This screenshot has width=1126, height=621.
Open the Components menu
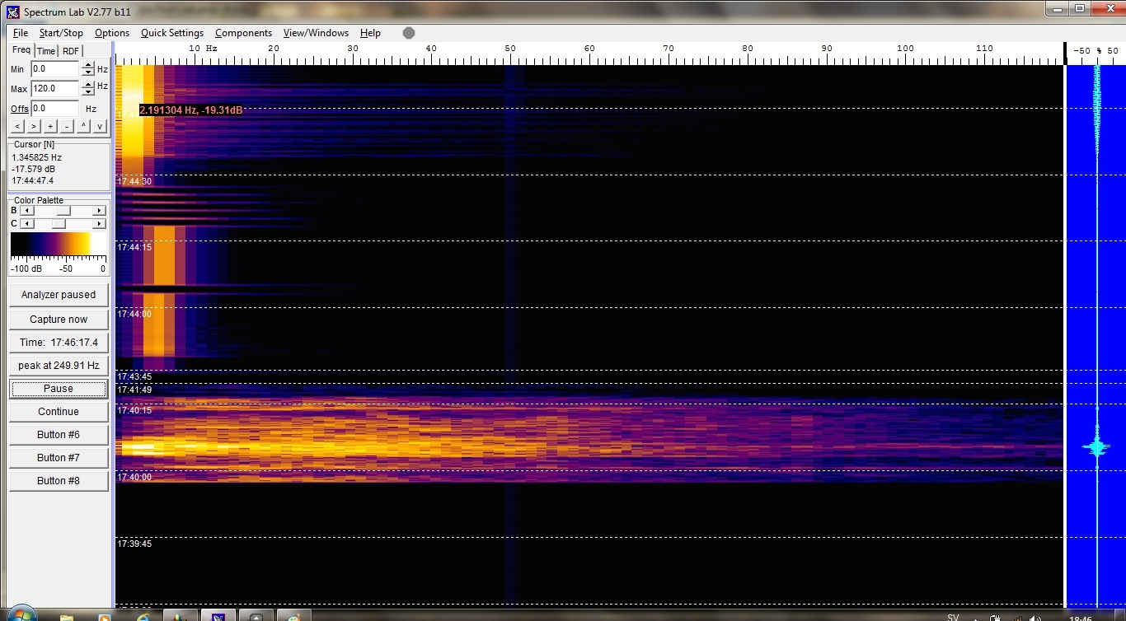click(x=243, y=33)
